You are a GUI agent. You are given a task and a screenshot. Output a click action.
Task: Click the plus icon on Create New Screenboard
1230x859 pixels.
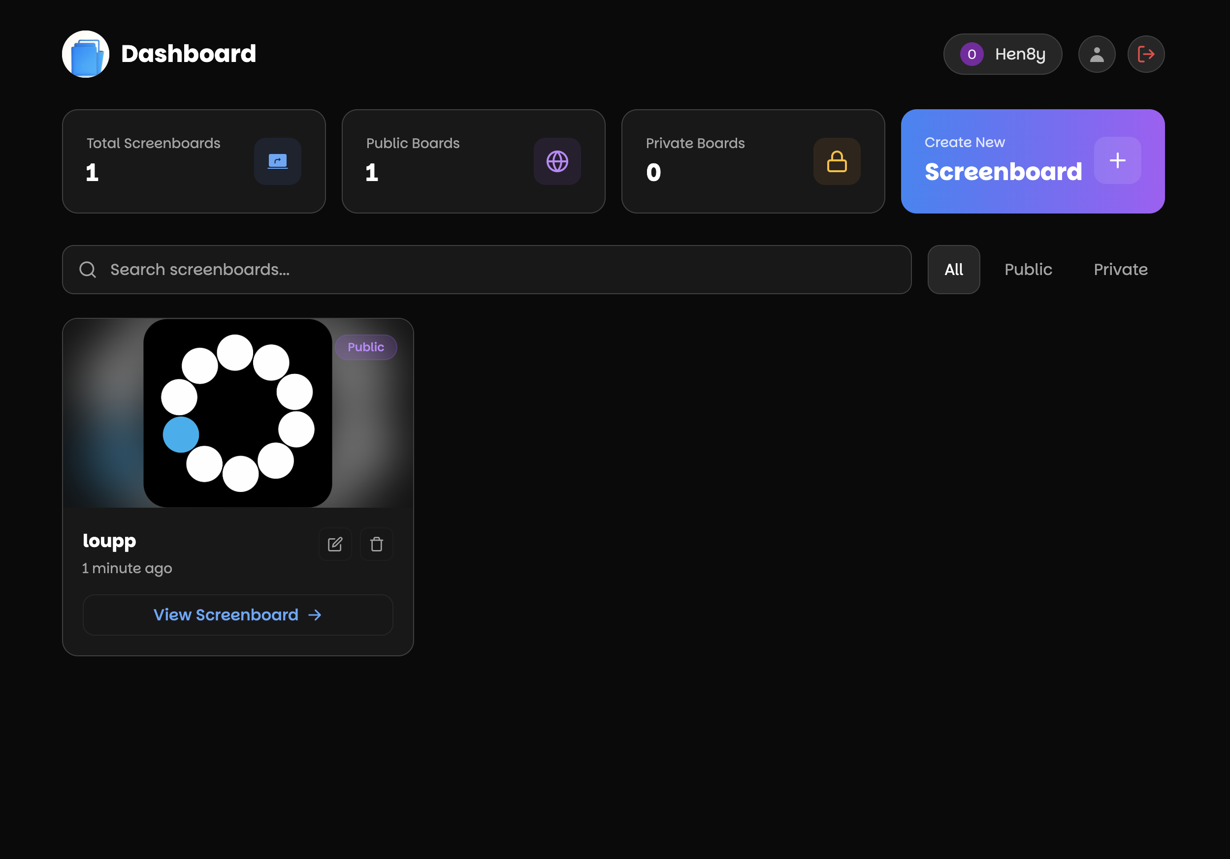[1117, 160]
